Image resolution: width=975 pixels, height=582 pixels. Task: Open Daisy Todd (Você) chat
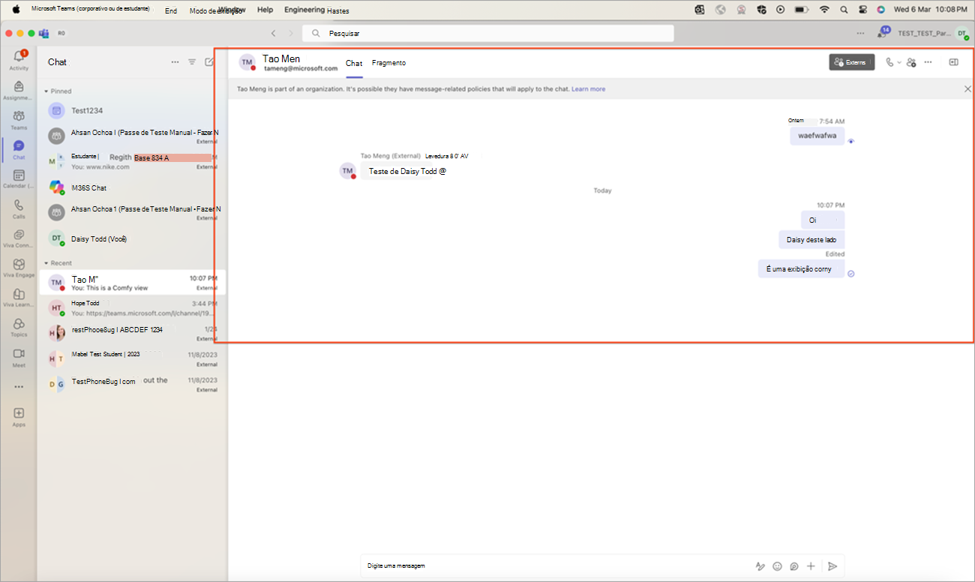tap(132, 238)
